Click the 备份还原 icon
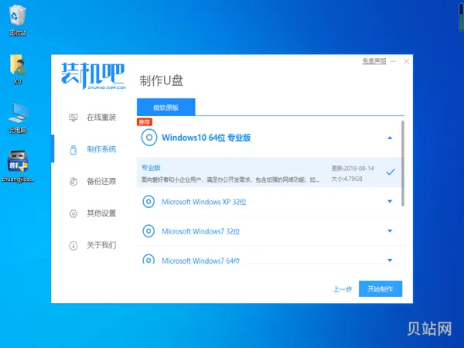Image resolution: width=464 pixels, height=348 pixels. click(73, 182)
